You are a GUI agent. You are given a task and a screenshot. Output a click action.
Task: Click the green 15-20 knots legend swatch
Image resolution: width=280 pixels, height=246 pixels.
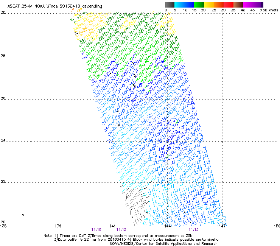[x=199, y=5]
